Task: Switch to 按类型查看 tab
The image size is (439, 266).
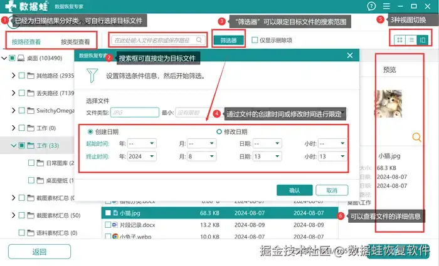Action: [75, 42]
